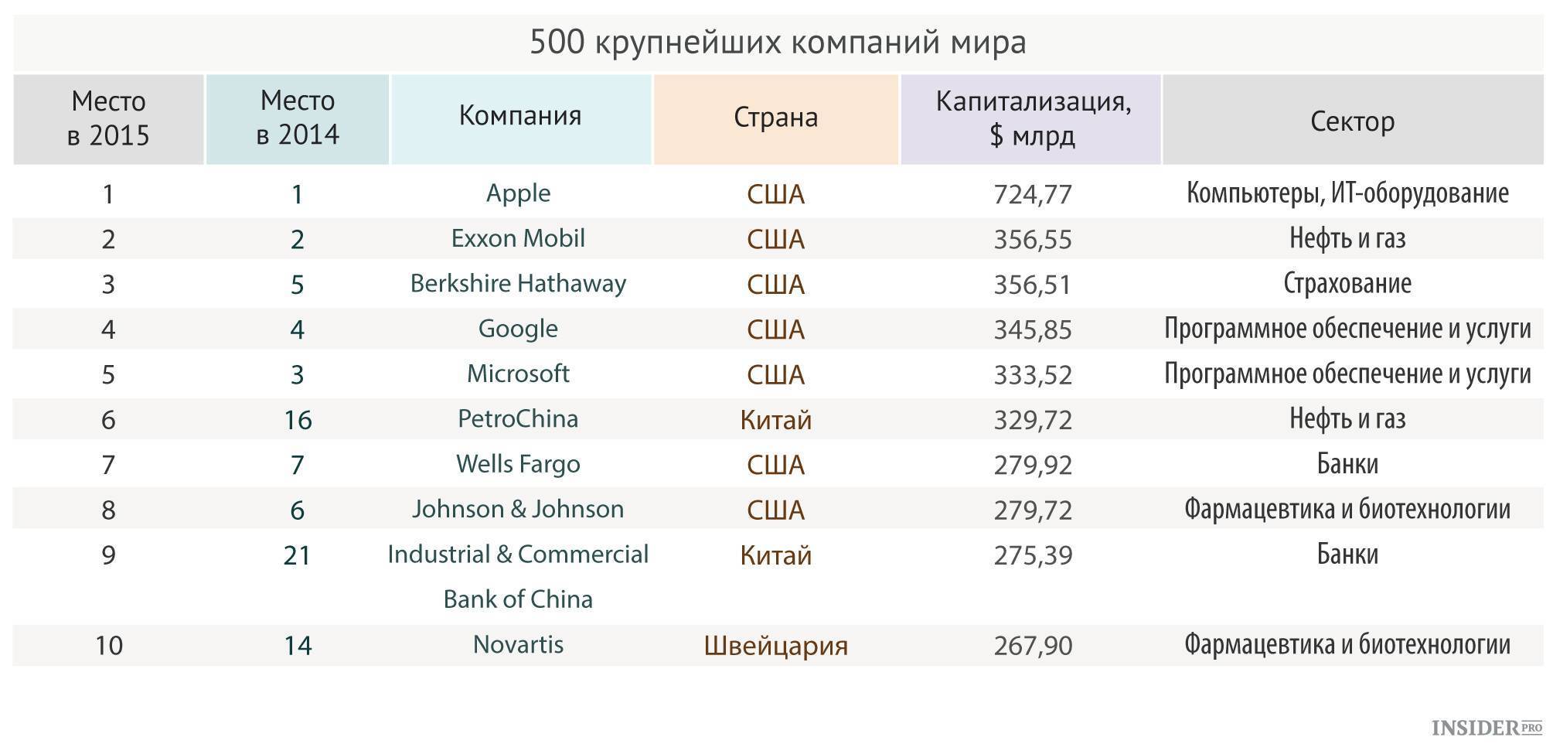The width and height of the screenshot is (1553, 744).
Task: Click the Microsoft company name
Action: [518, 374]
